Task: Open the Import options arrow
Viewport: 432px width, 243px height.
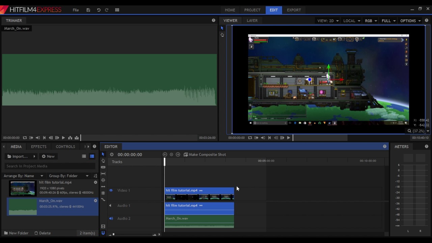Action: coord(34,156)
